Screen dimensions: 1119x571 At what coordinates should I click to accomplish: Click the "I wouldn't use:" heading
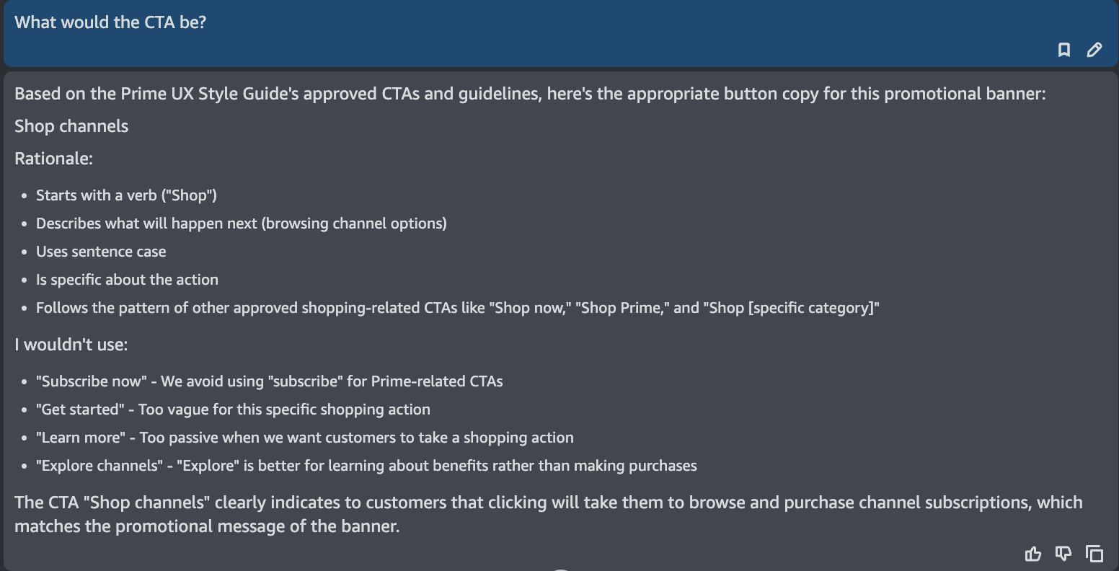click(x=71, y=345)
